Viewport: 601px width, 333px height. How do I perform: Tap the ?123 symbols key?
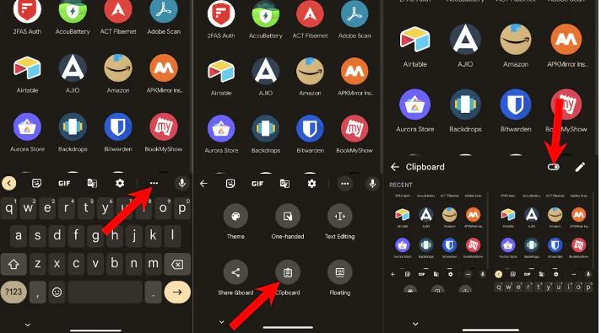[14, 293]
